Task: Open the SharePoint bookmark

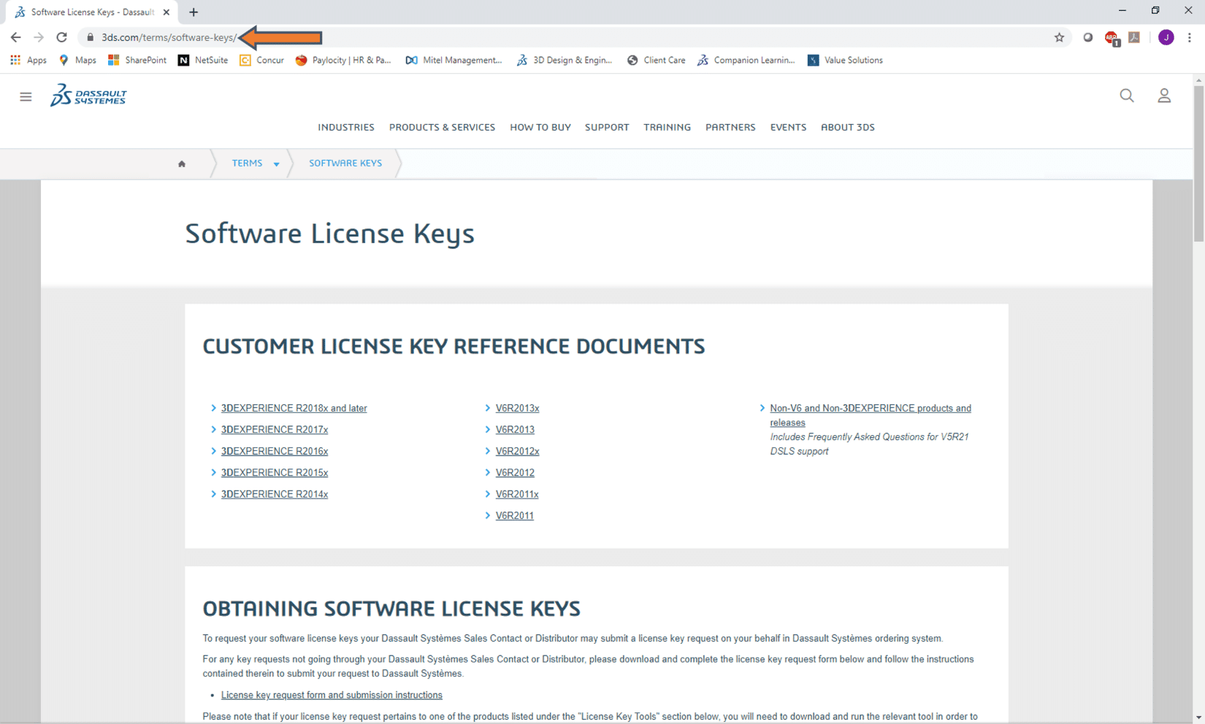Action: 137,60
